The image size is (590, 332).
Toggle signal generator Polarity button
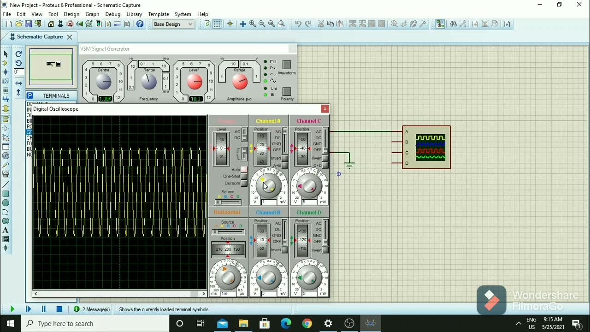coord(287,91)
